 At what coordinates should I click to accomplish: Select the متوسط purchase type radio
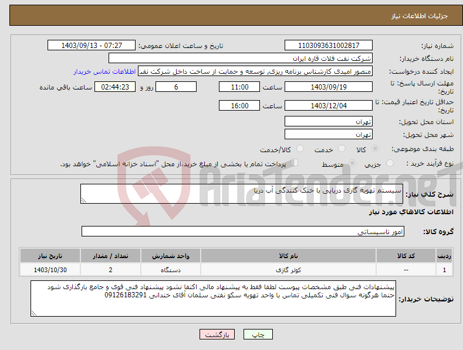coord(352,163)
